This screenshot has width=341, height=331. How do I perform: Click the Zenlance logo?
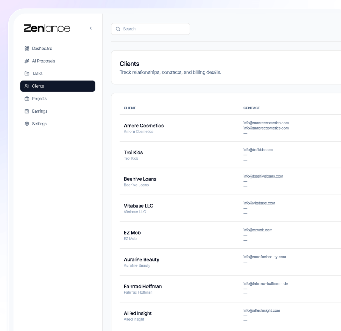click(x=47, y=28)
